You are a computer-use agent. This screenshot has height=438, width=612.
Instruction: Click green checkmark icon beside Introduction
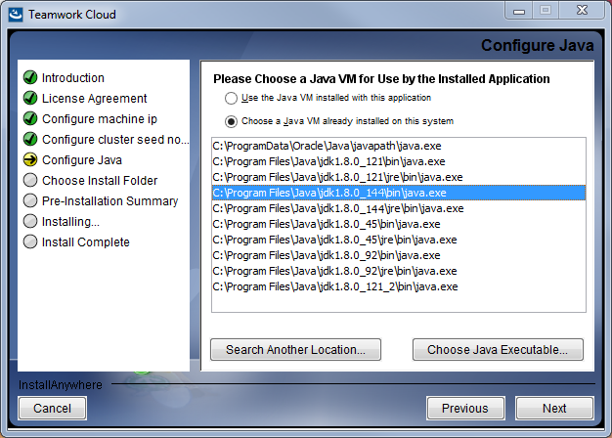[x=30, y=77]
